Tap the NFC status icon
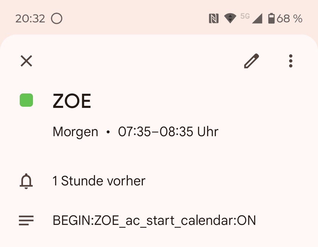The image size is (318, 247). coord(213,19)
